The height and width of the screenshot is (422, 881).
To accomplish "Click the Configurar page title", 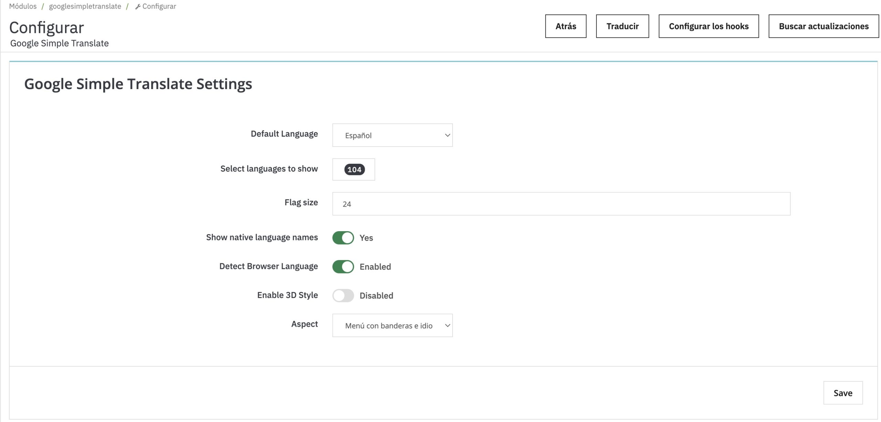I will pos(46,28).
